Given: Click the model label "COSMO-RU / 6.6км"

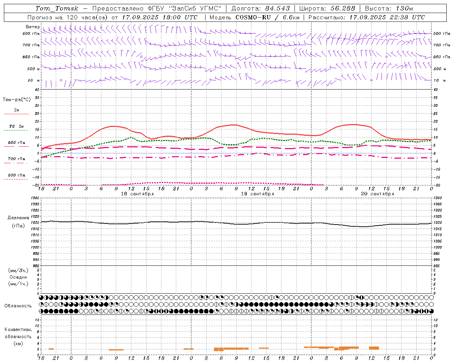Looking at the screenshot, I should [267, 17].
